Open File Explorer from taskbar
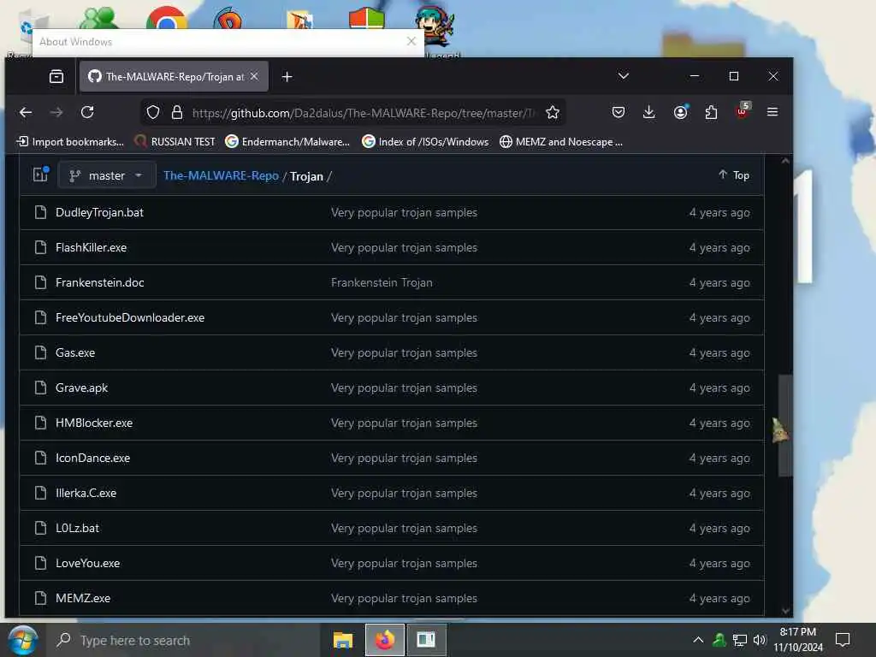The height and width of the screenshot is (657, 876). point(343,640)
